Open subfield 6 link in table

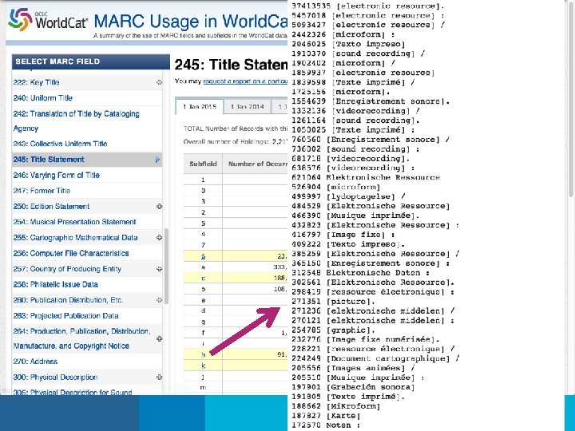[x=203, y=256]
